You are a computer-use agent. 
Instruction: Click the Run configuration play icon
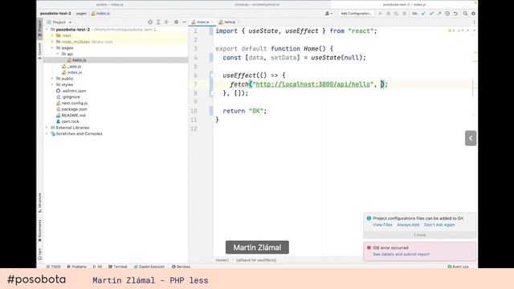point(380,14)
